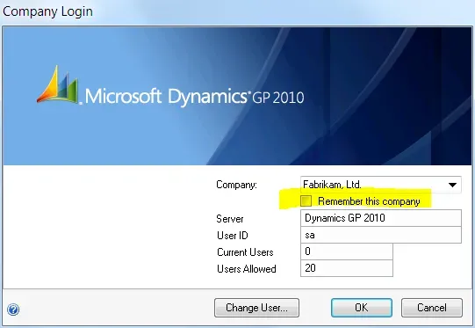
Task: Open the help icon in the dialog corner
Action: [13, 310]
